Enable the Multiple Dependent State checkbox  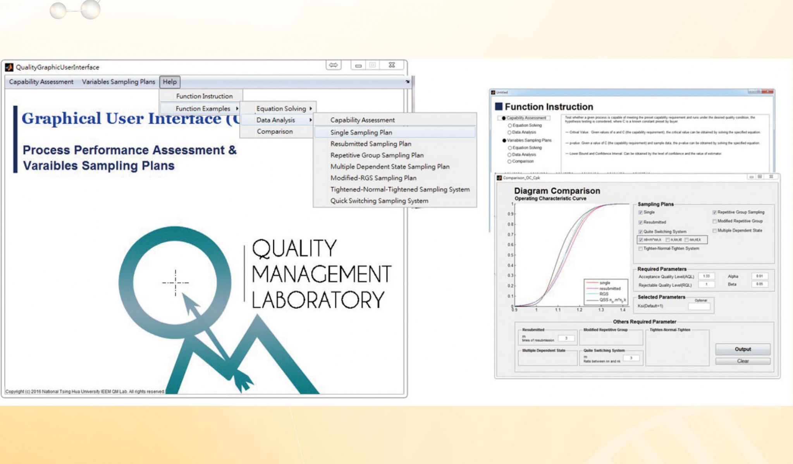[x=714, y=231]
